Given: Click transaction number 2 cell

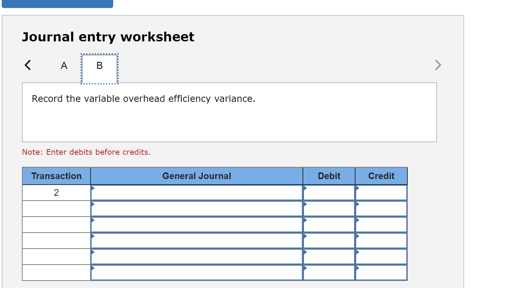Looking at the screenshot, I should 56,193.
